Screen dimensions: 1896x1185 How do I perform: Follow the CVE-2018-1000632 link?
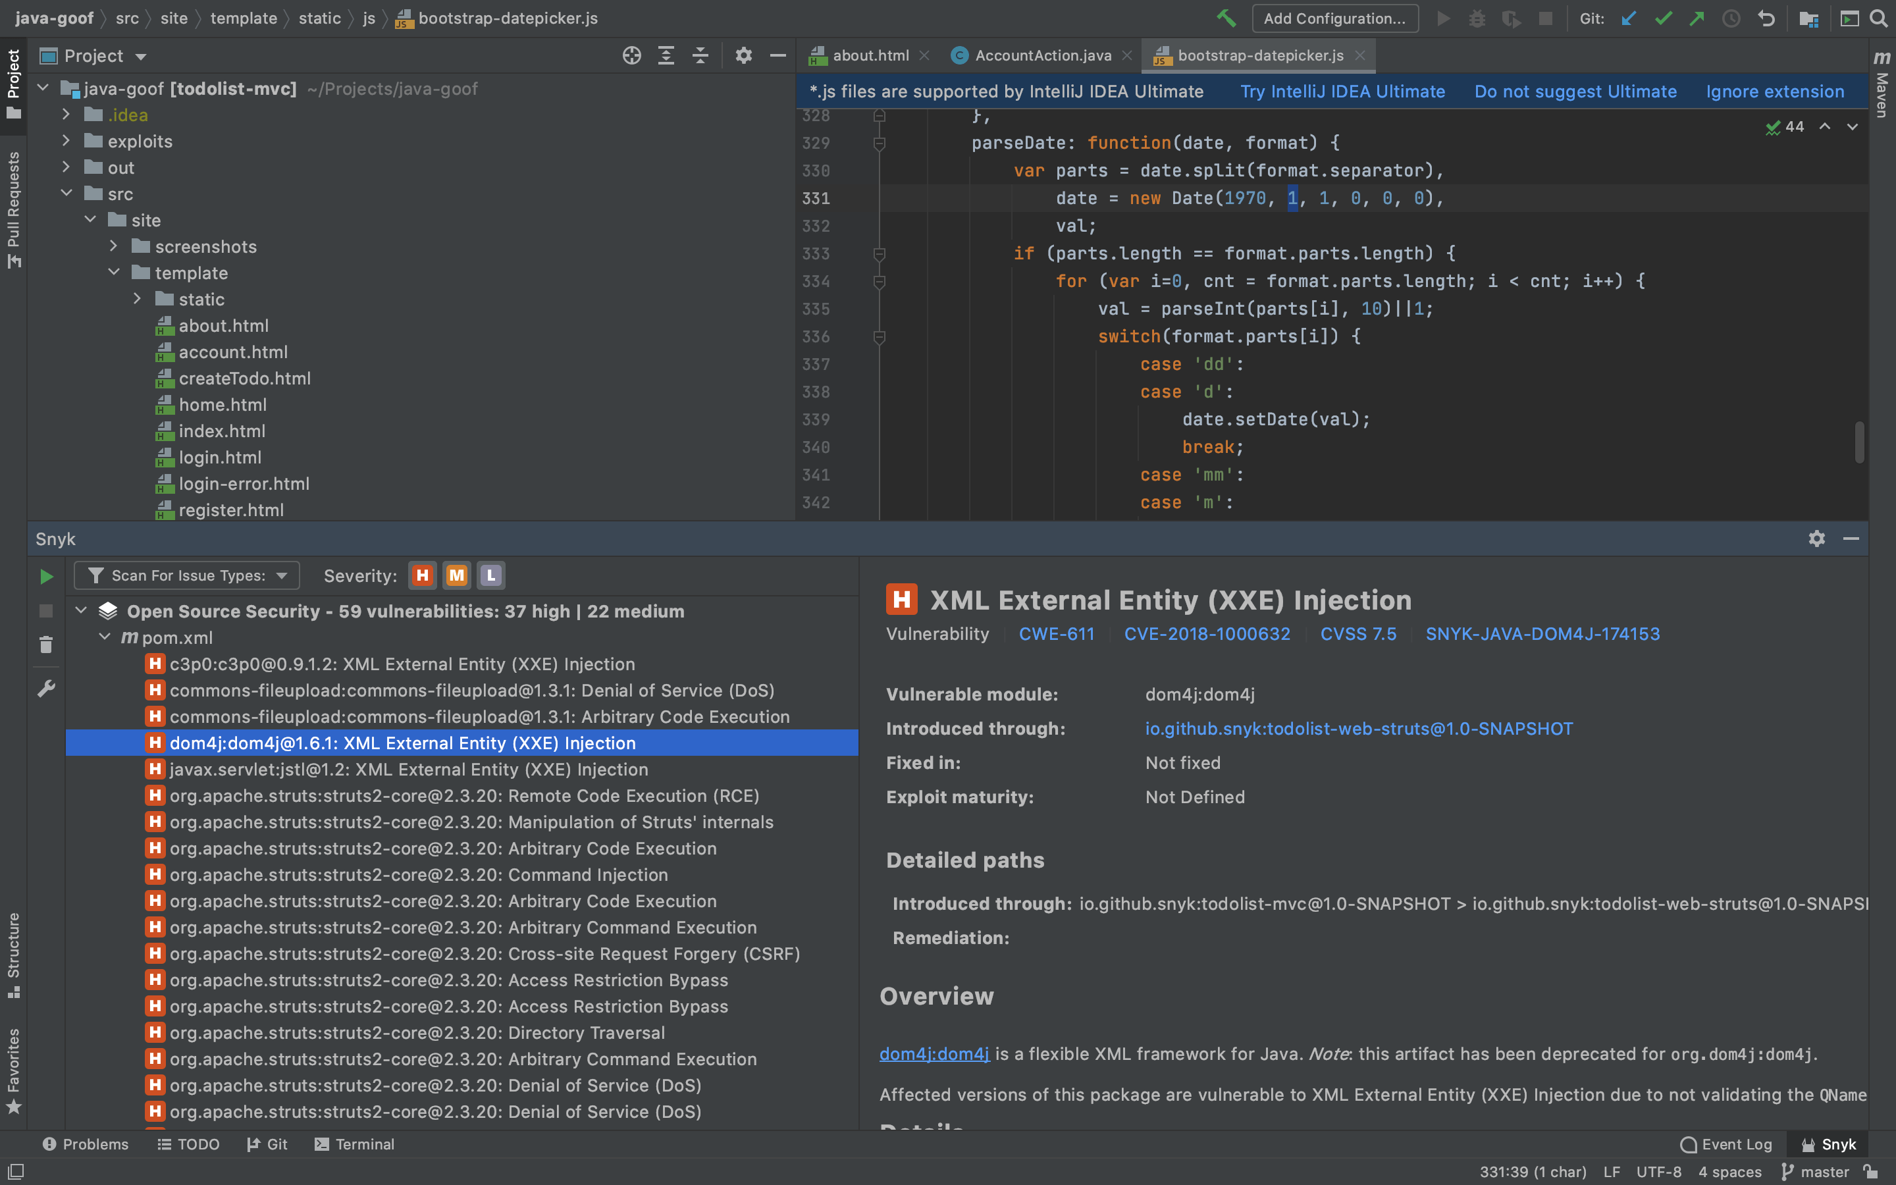tap(1207, 634)
